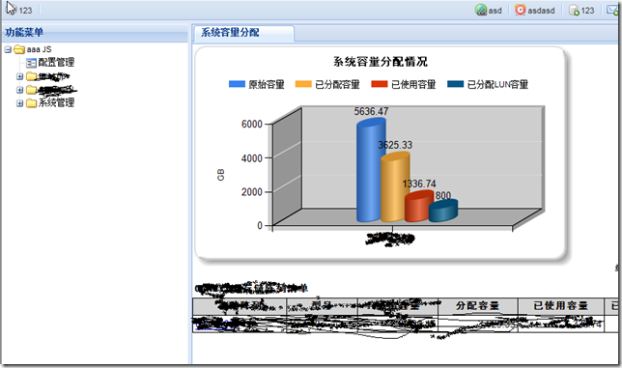The width and height of the screenshot is (622, 368).
Task: Click the asdasd label in top bar
Action: click(541, 11)
